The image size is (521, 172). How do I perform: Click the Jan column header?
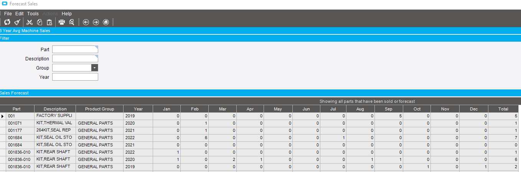coord(167,109)
